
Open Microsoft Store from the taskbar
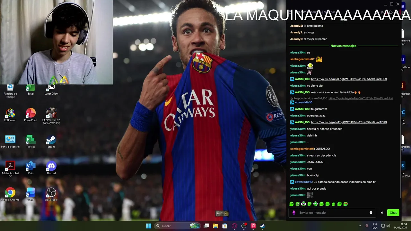point(225,226)
